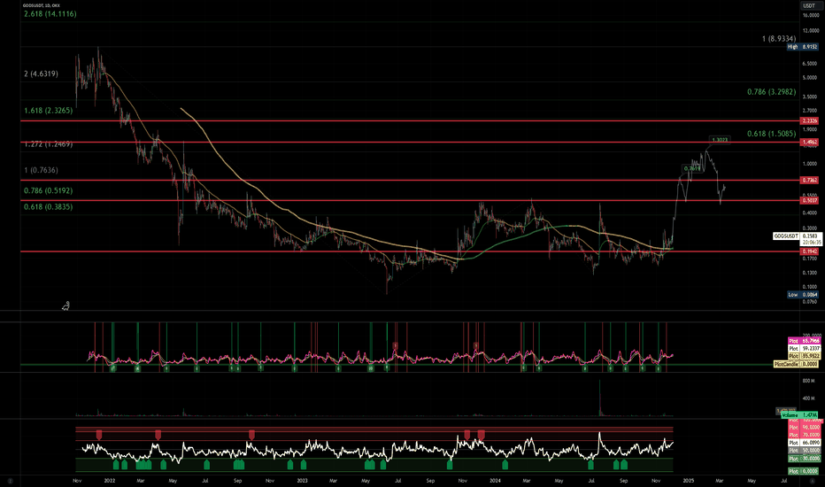This screenshot has width=825, height=487.
Task: Click the High 8.9152 price label
Action: coord(802,47)
